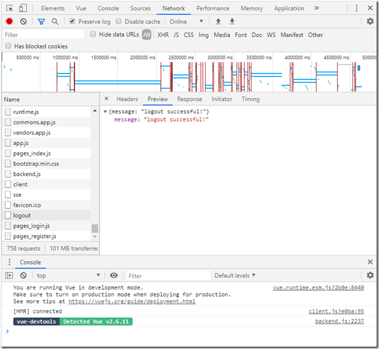This screenshot has height=349, width=379.
Task: Close the Console drawer
Action: pos(370,262)
